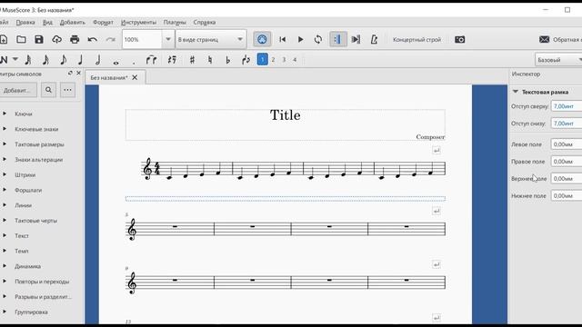Select the whole note duration
The height and width of the screenshot is (327, 582).
(115, 63)
